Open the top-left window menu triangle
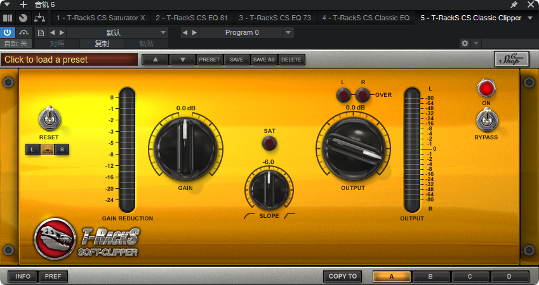This screenshot has height=285, width=539. [6, 4]
